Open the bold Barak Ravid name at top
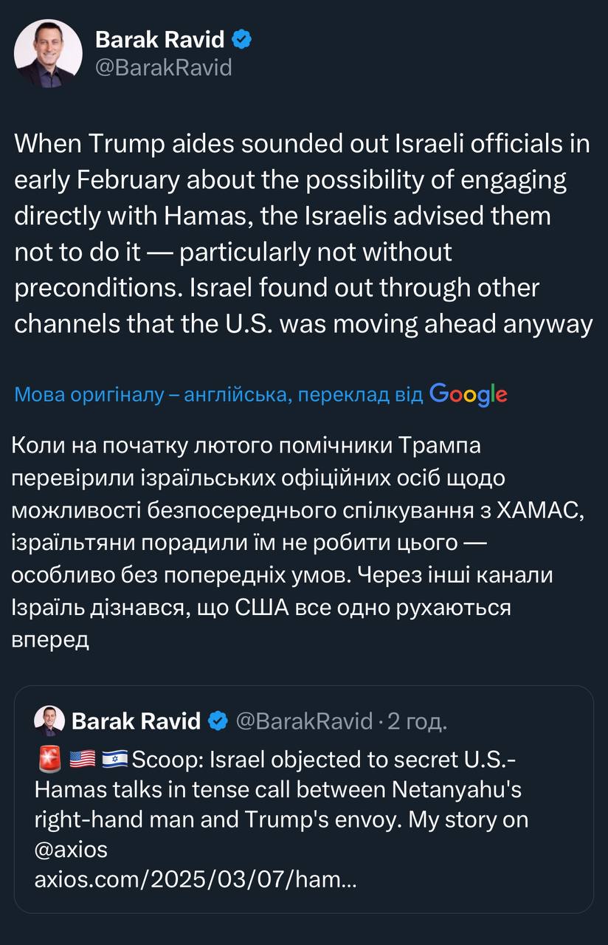The image size is (608, 945). click(x=159, y=41)
